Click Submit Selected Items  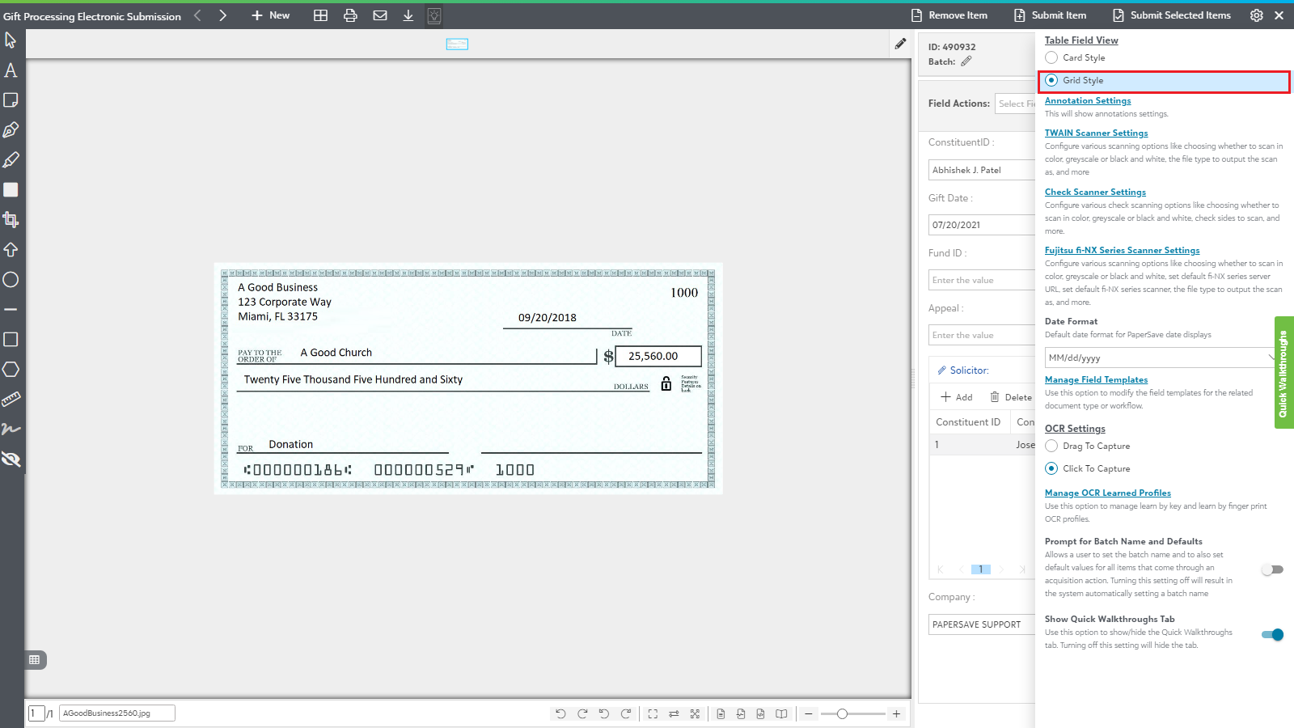[x=1172, y=15]
